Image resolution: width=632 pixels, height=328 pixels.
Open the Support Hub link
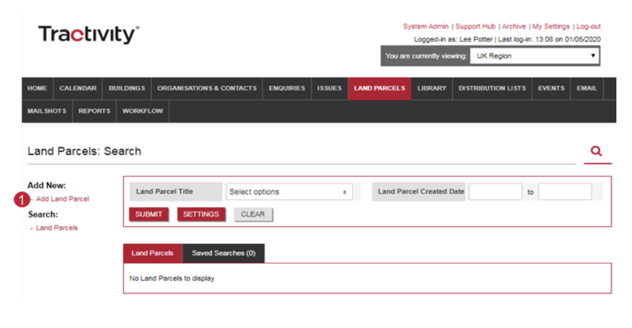click(x=475, y=26)
